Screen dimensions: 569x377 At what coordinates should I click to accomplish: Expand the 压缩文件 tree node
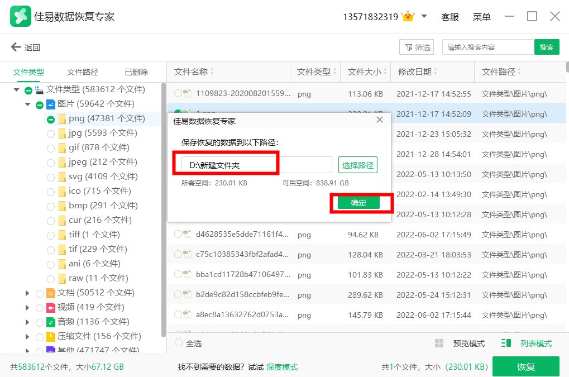27,336
